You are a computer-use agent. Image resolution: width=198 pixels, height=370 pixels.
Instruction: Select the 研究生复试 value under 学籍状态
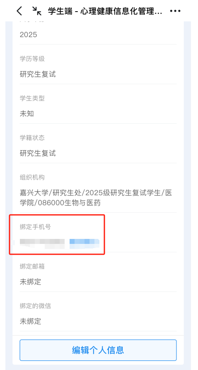tap(38, 153)
